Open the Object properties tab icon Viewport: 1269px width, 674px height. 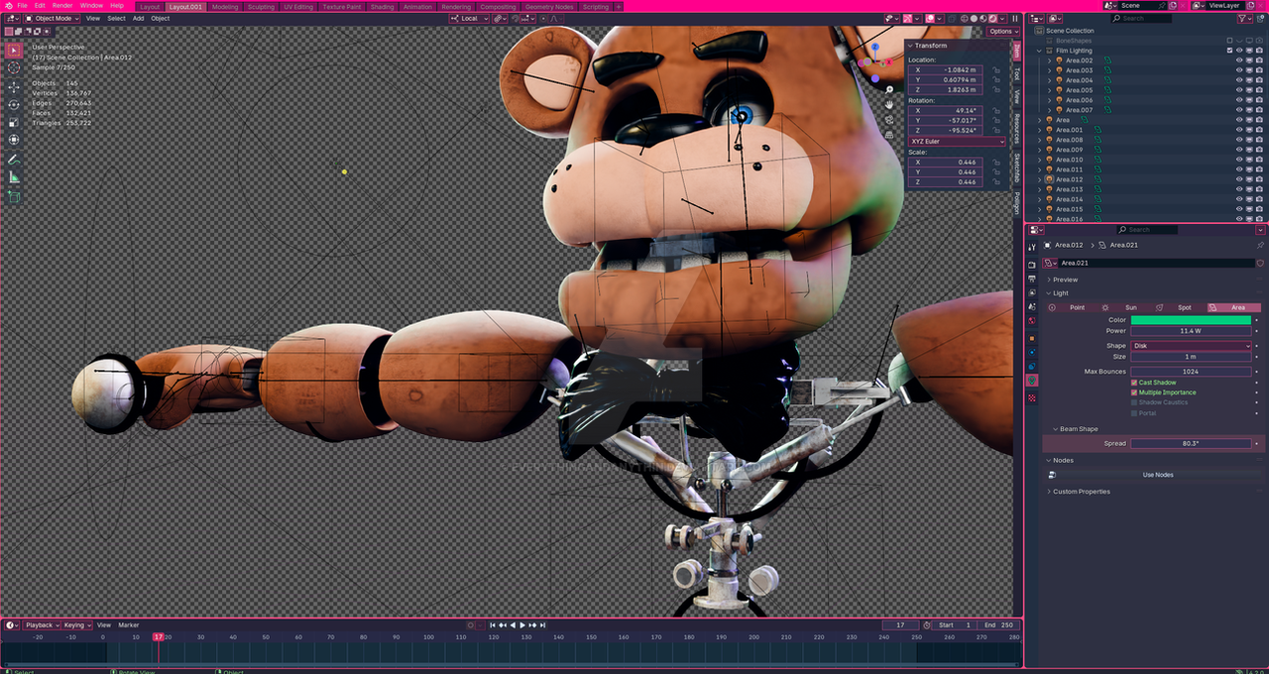1032,338
